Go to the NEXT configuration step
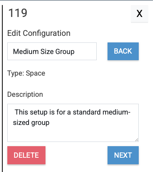The height and width of the screenshot is (172, 153). point(123,155)
